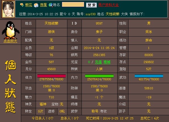This screenshot has width=169, height=122.
Task: Click the account name zzy330
Action: pyautogui.click(x=91, y=14)
